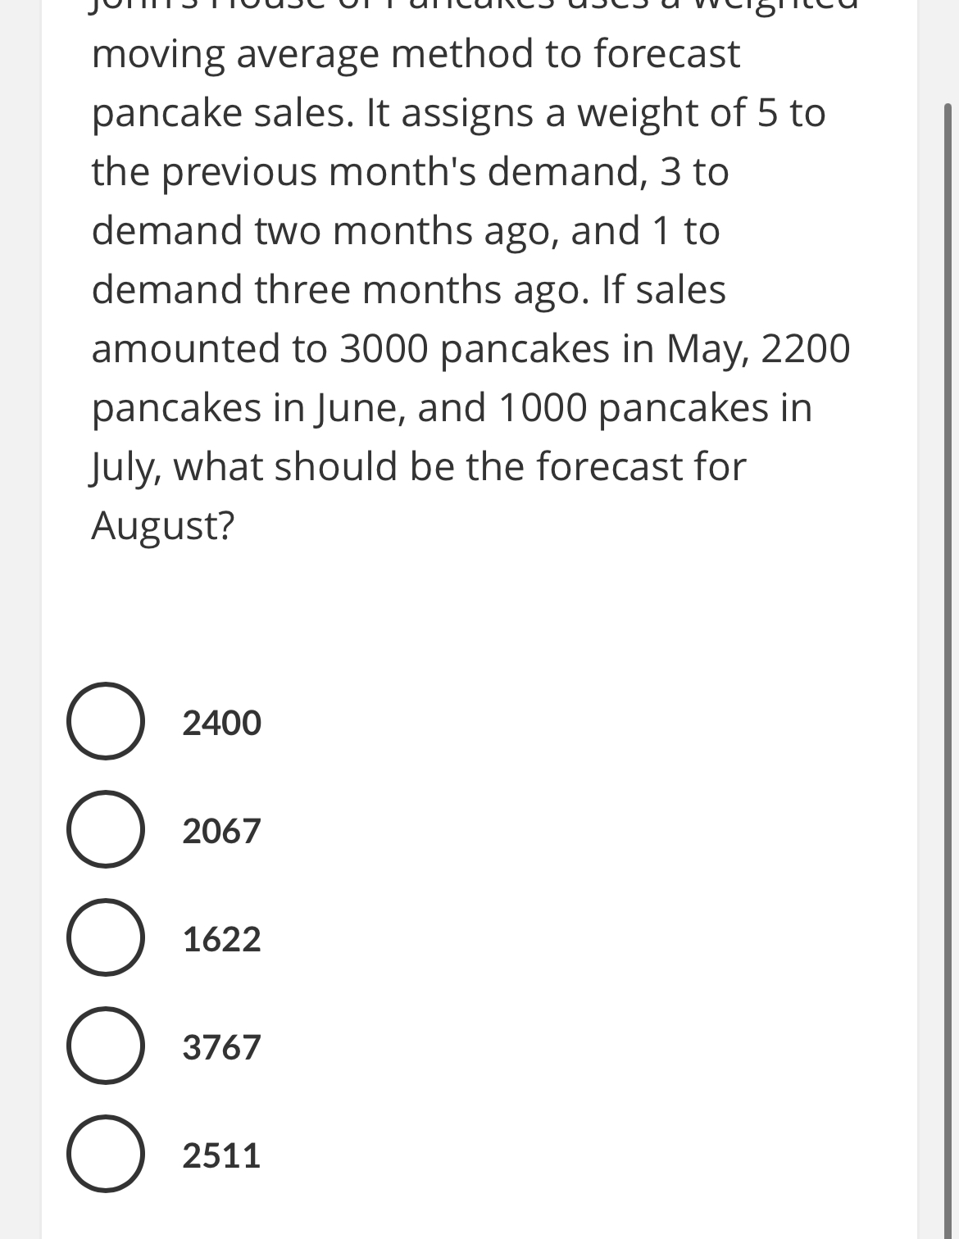Select the radio button for 2400

tap(104, 722)
